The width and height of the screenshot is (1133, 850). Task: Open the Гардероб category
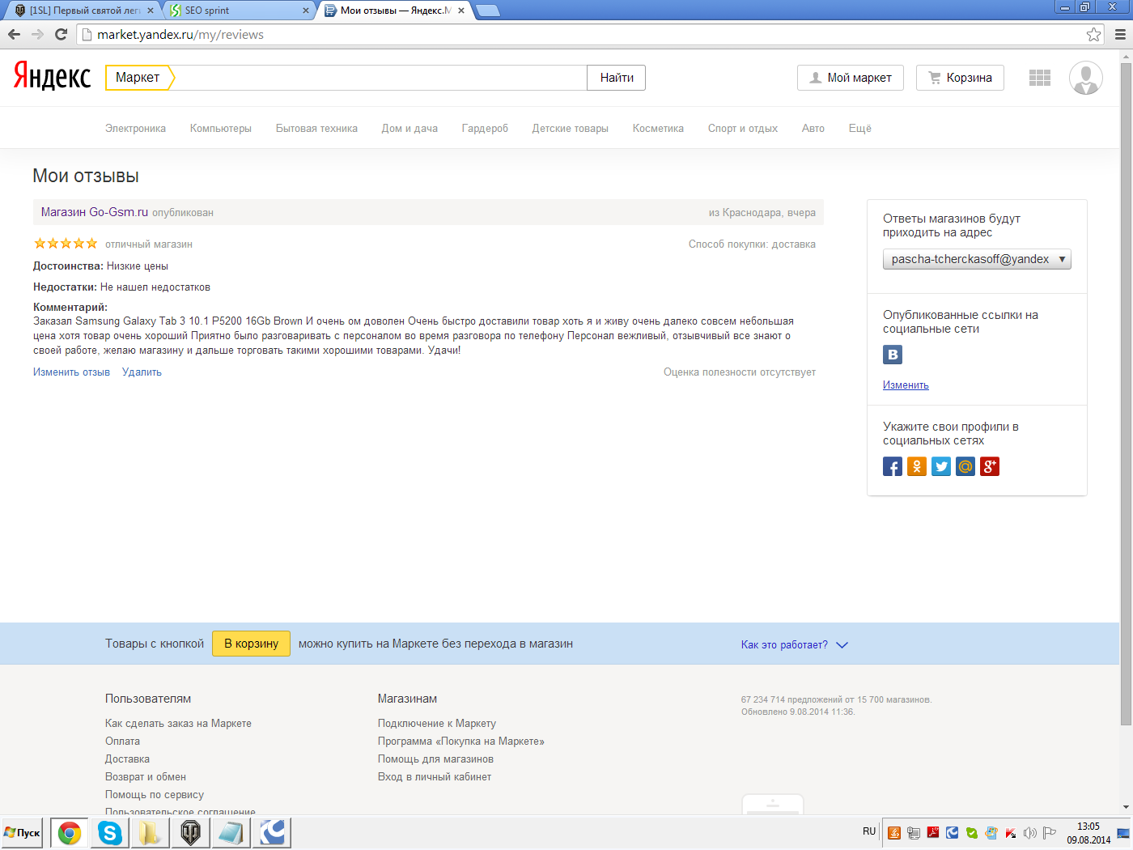(x=485, y=128)
